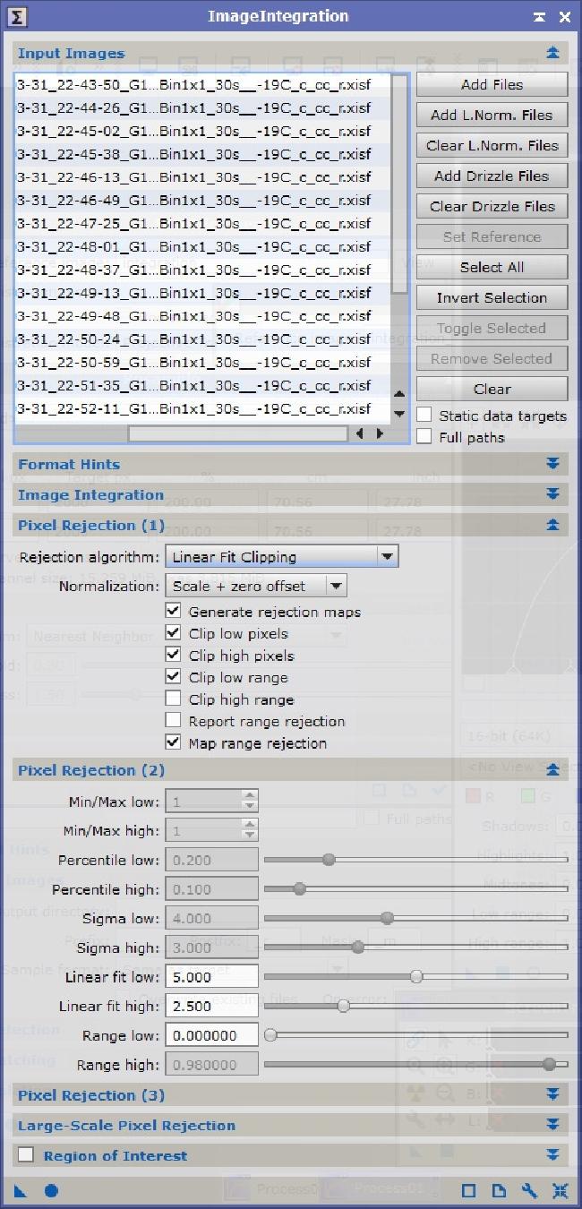Viewport: 582px width, 1209px height.
Task: Click file list vertical scroll down arrow
Action: (399, 413)
